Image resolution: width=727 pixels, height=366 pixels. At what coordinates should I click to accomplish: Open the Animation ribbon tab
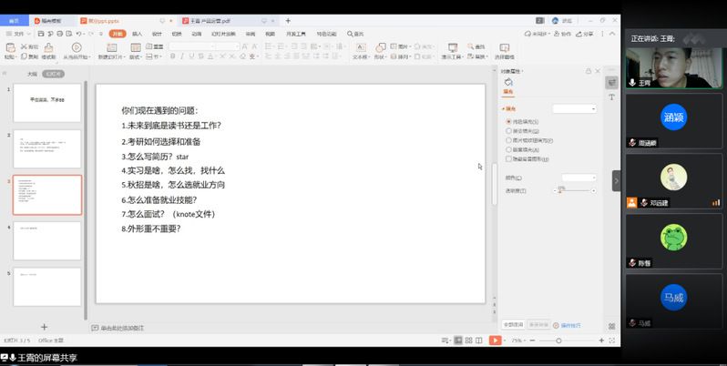click(197, 34)
